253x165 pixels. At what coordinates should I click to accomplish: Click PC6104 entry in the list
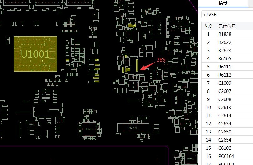click(x=226, y=156)
